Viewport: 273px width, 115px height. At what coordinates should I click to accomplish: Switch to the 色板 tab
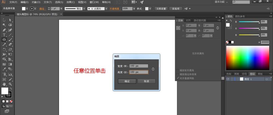tap(229, 74)
